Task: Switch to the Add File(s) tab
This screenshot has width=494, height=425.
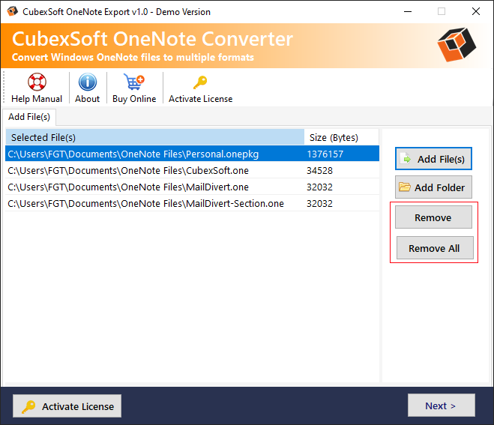Action: pos(29,117)
